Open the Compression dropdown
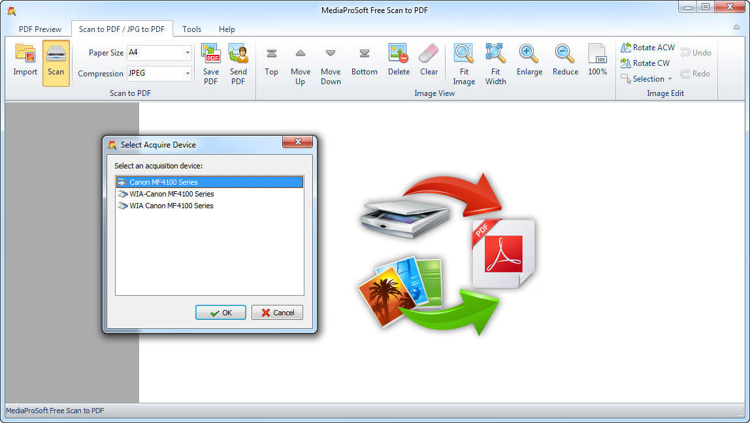 (x=187, y=74)
